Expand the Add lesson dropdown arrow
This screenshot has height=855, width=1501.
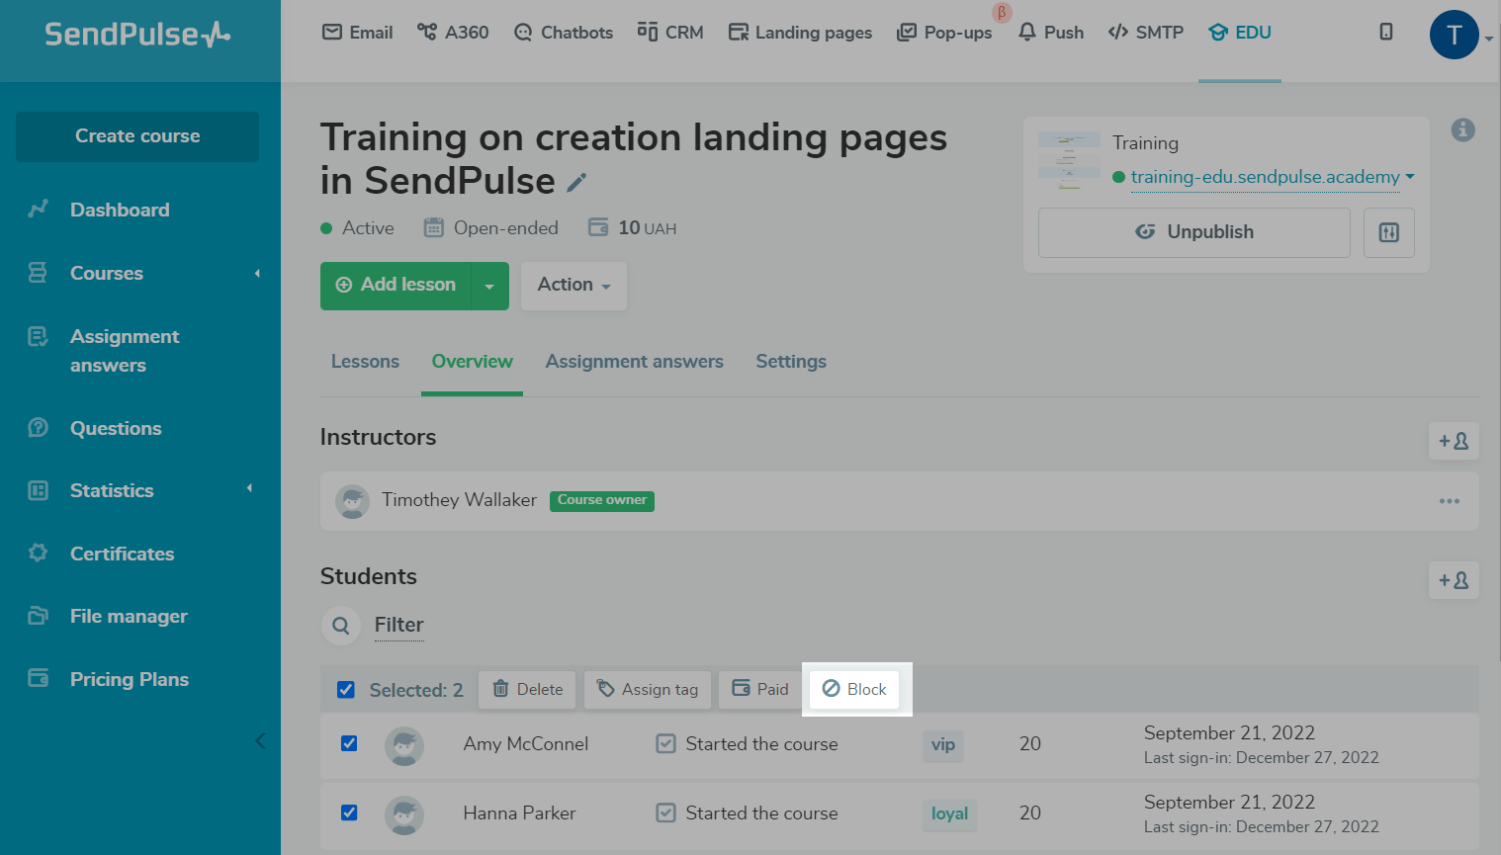coord(489,286)
